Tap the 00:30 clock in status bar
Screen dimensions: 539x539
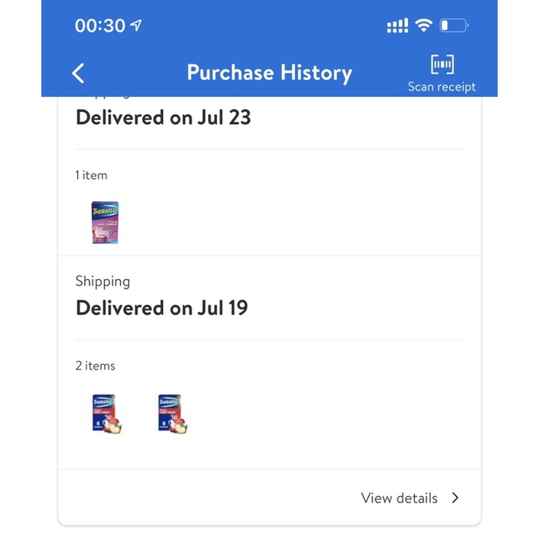(x=100, y=25)
